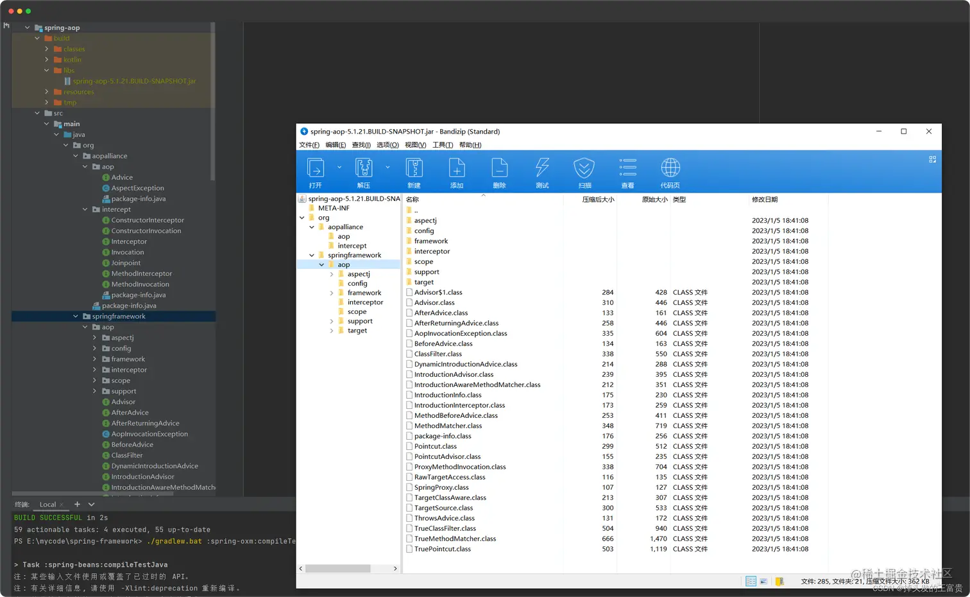Open the 视图(V) menu in Bandizip
This screenshot has width=970, height=597.
coord(415,145)
